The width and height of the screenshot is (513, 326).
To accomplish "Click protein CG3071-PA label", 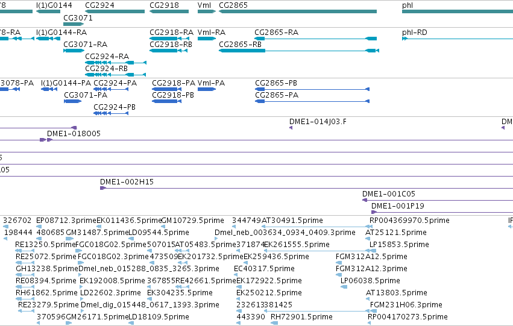I will click(86, 95).
